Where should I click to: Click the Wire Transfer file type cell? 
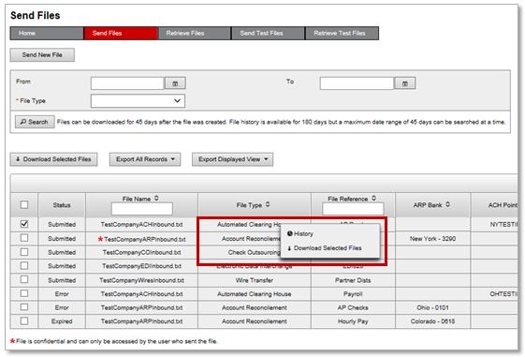pyautogui.click(x=255, y=280)
